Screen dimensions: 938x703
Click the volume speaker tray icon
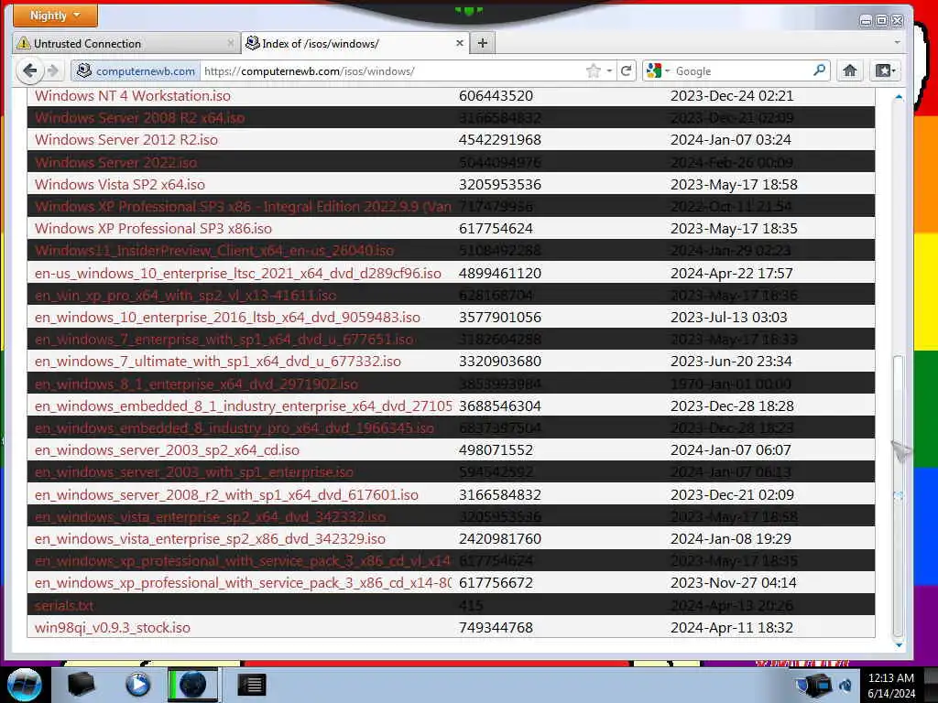845,686
